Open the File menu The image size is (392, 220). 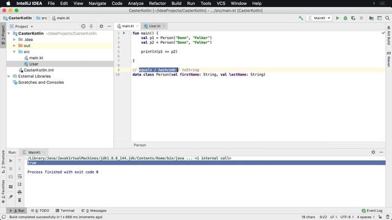[x=51, y=4]
